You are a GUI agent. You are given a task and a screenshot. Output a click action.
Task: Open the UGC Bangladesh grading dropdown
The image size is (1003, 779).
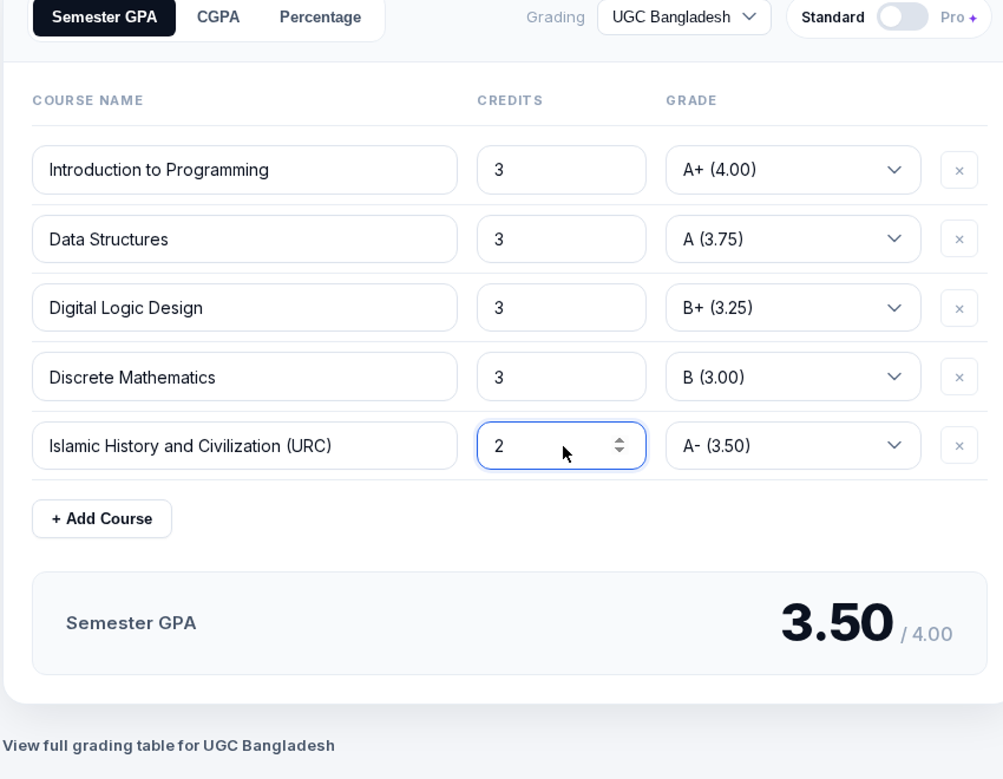[684, 17]
